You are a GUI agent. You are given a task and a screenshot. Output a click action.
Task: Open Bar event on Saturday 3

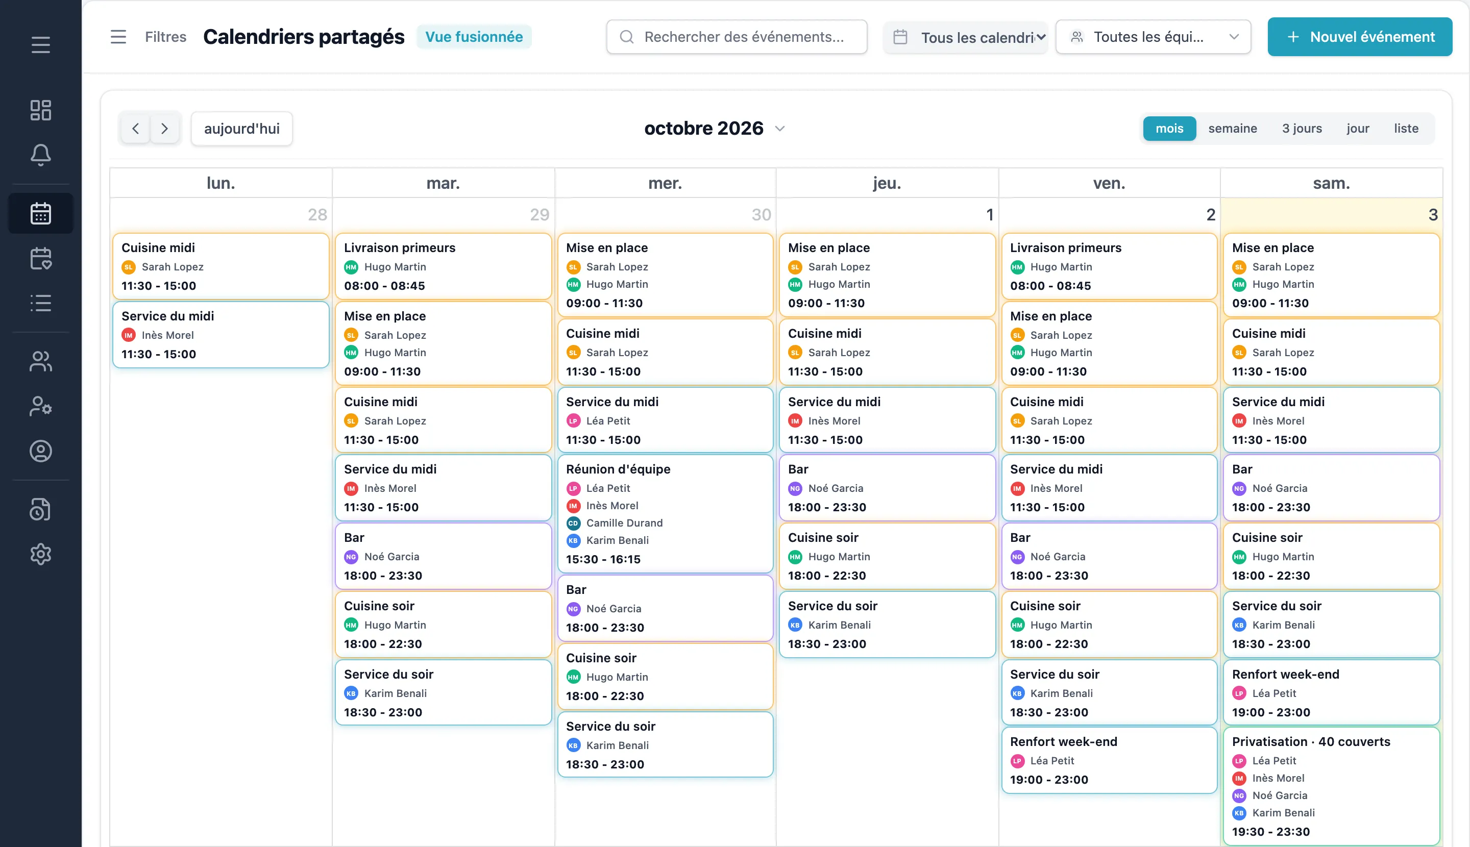pos(1331,487)
